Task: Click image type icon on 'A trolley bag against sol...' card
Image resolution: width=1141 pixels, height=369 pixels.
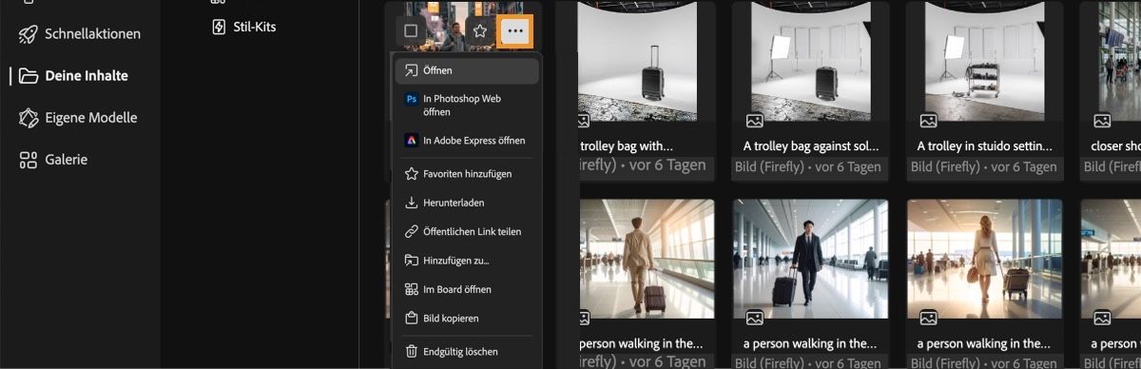Action: (754, 121)
